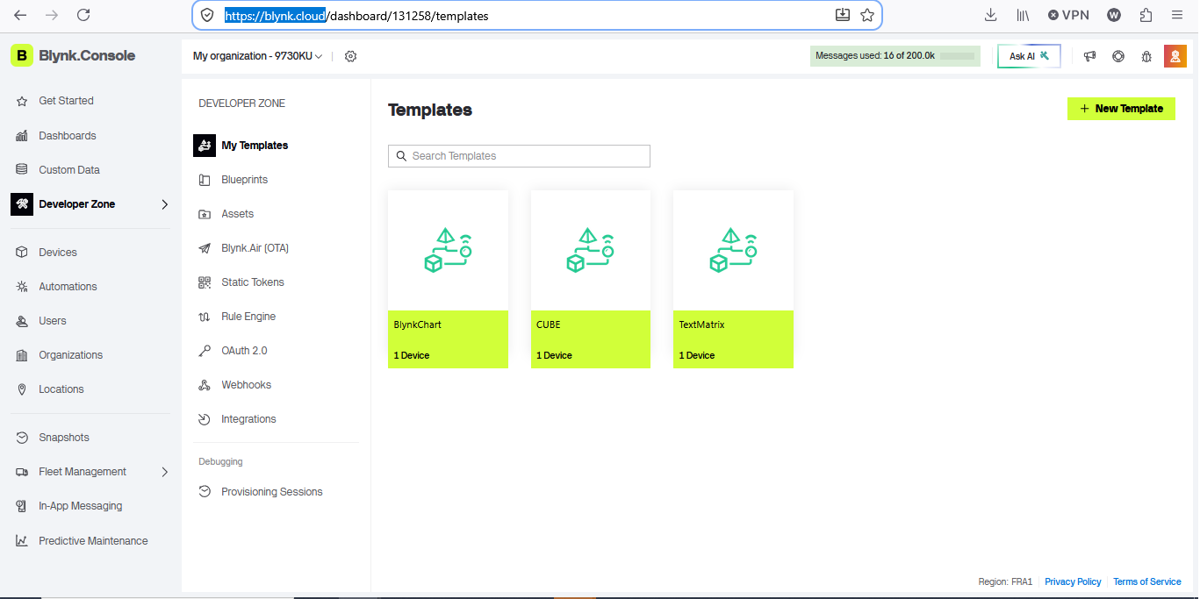
Task: Click the Blynk.Console logo icon
Action: pos(22,55)
